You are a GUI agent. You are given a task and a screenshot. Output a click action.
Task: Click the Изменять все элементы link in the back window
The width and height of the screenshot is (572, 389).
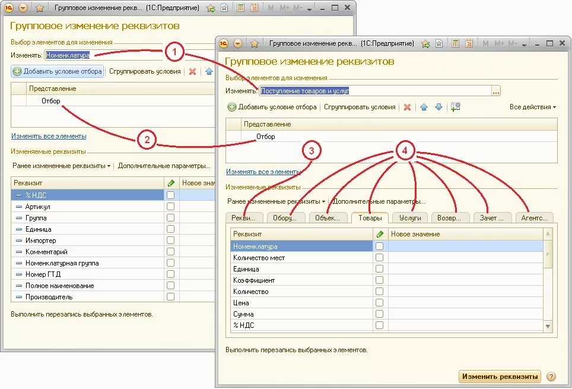point(49,136)
